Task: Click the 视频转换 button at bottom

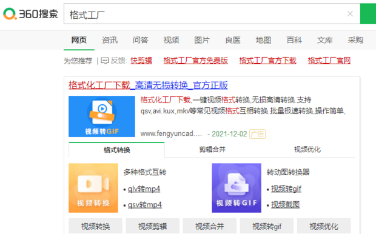Action: 95,226
